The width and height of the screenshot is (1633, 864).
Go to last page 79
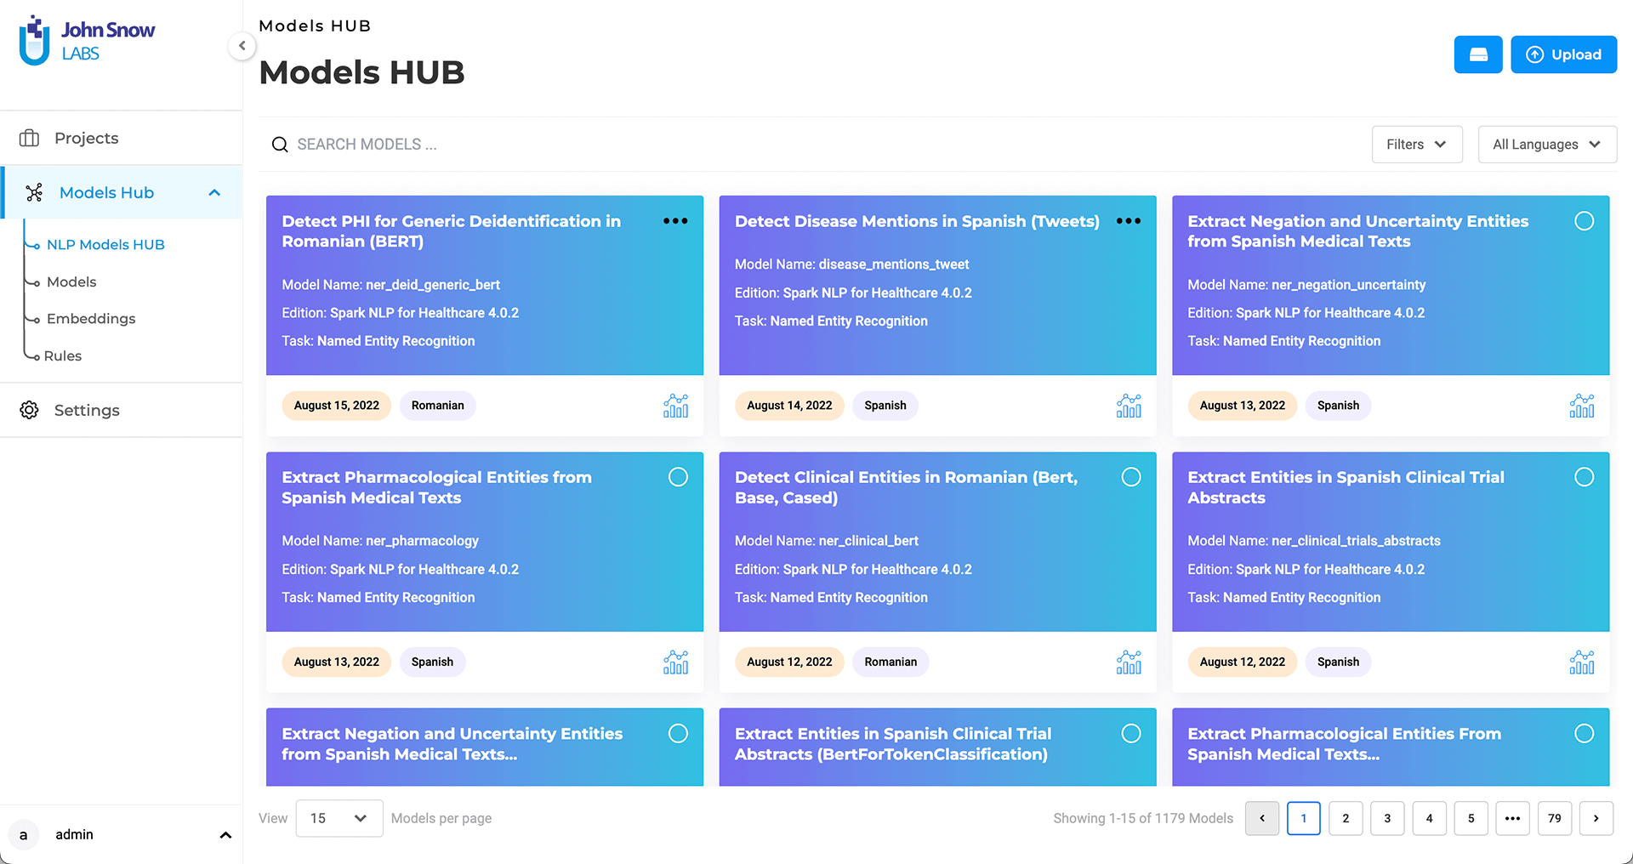tap(1555, 818)
